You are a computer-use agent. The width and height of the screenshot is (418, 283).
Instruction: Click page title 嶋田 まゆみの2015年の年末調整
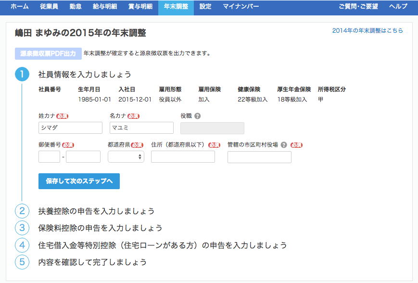80,33
